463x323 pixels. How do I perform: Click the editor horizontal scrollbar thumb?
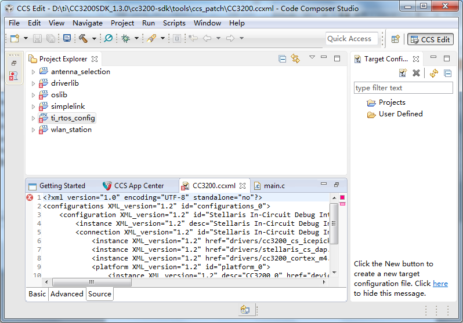(x=92, y=282)
